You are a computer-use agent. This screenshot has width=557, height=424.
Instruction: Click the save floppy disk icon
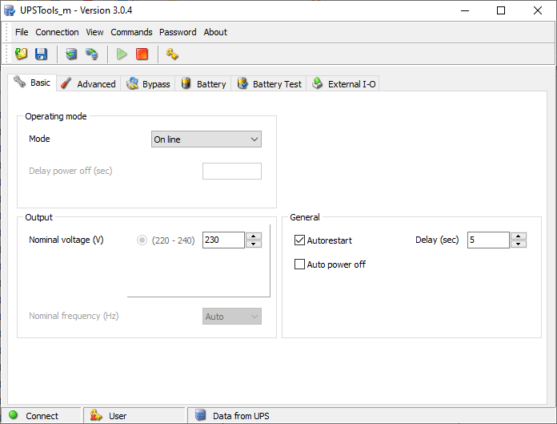tap(41, 55)
